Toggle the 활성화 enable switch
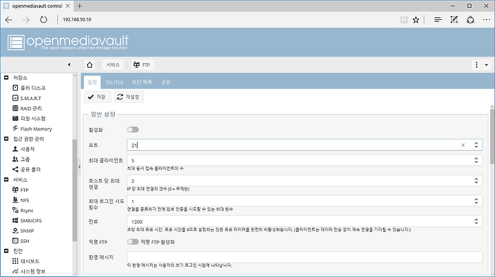 point(133,130)
